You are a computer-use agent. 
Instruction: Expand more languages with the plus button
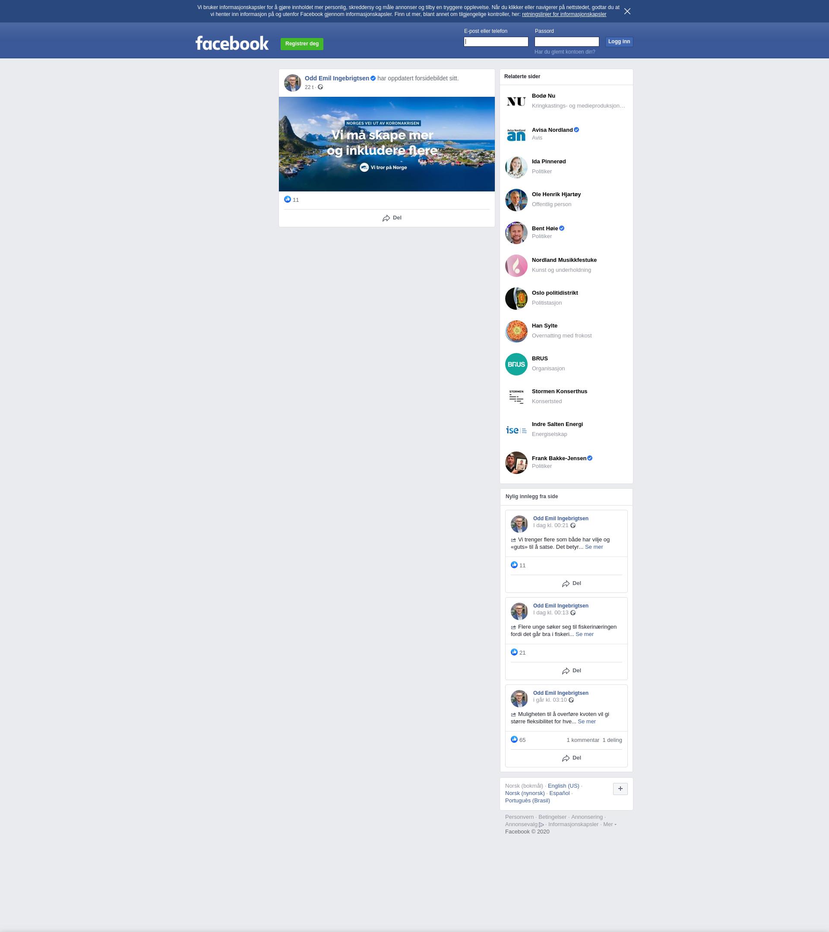point(620,789)
